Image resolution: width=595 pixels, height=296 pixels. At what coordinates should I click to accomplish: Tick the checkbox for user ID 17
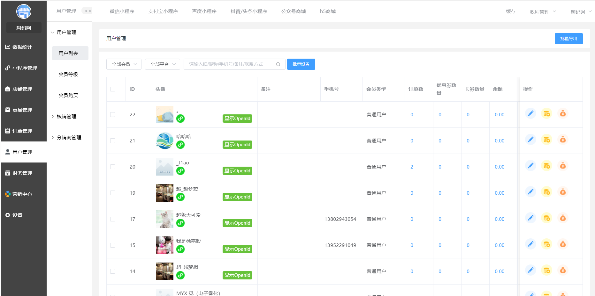(x=112, y=219)
